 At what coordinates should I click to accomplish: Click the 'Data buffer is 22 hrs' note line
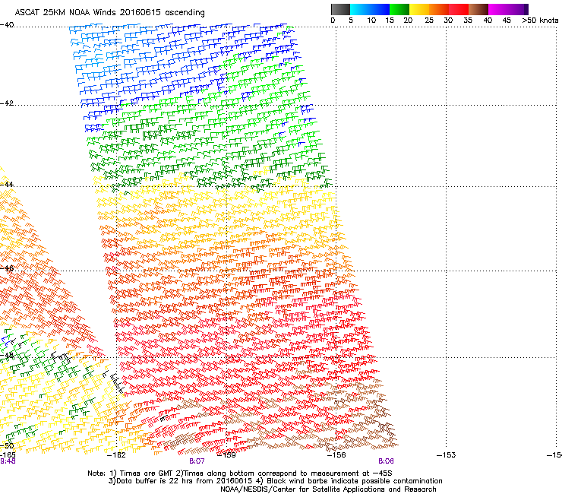click(x=275, y=481)
